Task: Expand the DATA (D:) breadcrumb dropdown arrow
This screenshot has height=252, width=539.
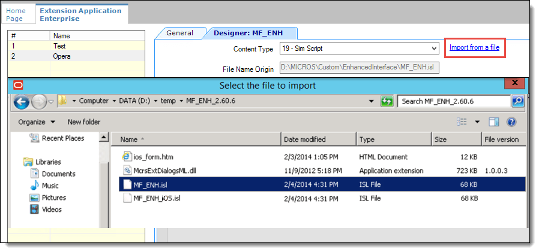Action: [x=156, y=101]
